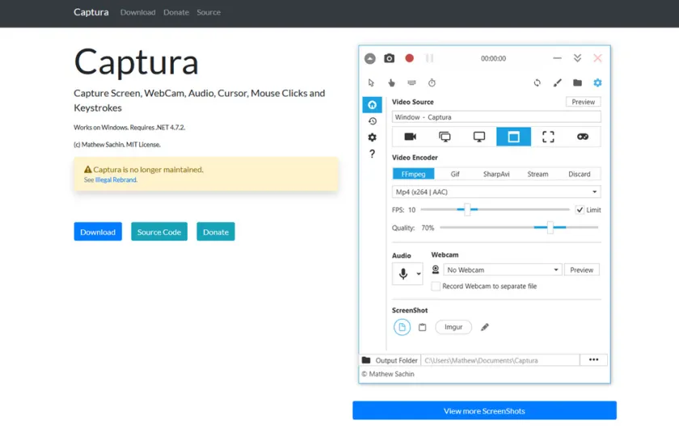This screenshot has height=437, width=679.
Task: Select the region capture source icon
Action: (x=548, y=137)
